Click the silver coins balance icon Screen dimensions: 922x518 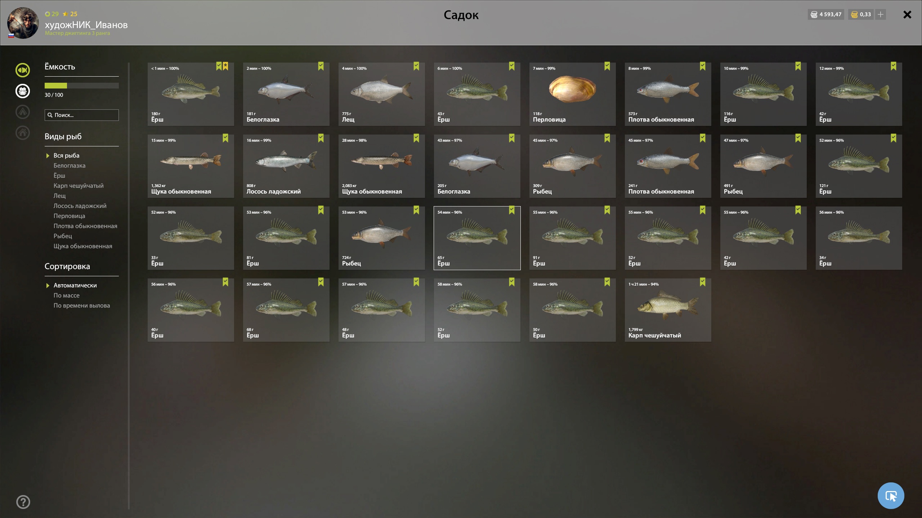[x=814, y=14]
